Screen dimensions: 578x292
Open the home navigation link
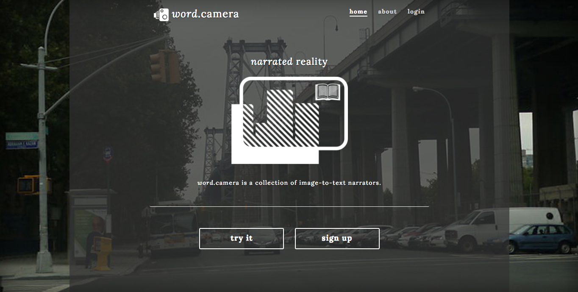[358, 11]
